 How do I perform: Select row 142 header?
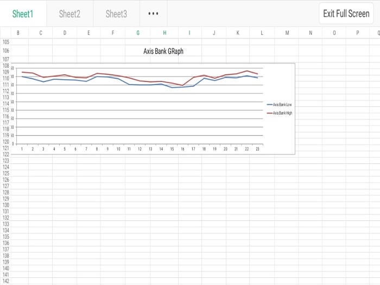tap(5, 281)
